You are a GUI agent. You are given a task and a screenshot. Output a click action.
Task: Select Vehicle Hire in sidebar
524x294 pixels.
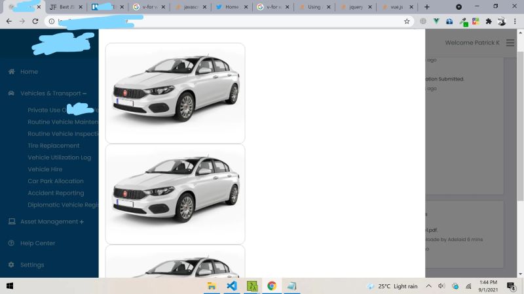pyautogui.click(x=45, y=169)
